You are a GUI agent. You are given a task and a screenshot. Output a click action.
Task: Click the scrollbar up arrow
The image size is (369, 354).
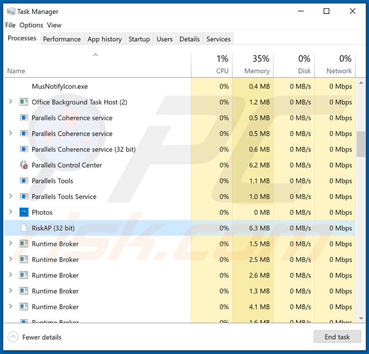361,83
